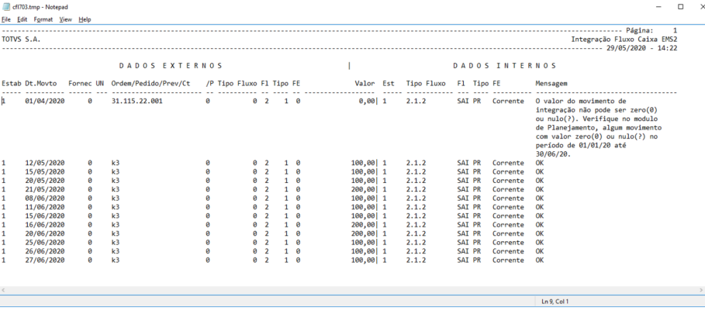This screenshot has width=705, height=311.
Task: Place cursor on the 0,00 value
Action: tap(365, 101)
